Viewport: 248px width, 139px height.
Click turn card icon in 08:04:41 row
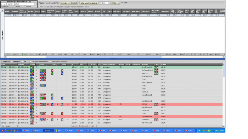pyautogui.click(x=52, y=95)
